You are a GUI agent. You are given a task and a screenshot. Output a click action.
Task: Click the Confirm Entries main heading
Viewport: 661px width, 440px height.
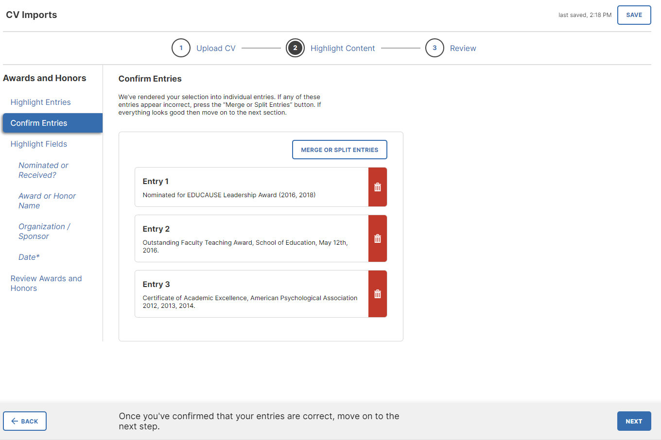(150, 79)
